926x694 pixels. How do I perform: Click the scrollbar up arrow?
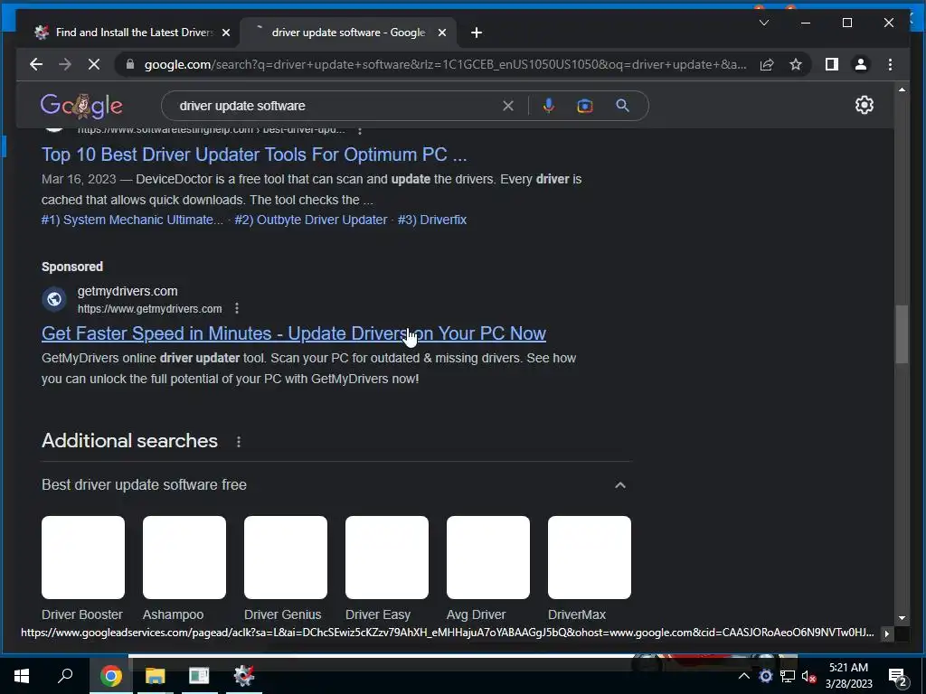(x=902, y=89)
